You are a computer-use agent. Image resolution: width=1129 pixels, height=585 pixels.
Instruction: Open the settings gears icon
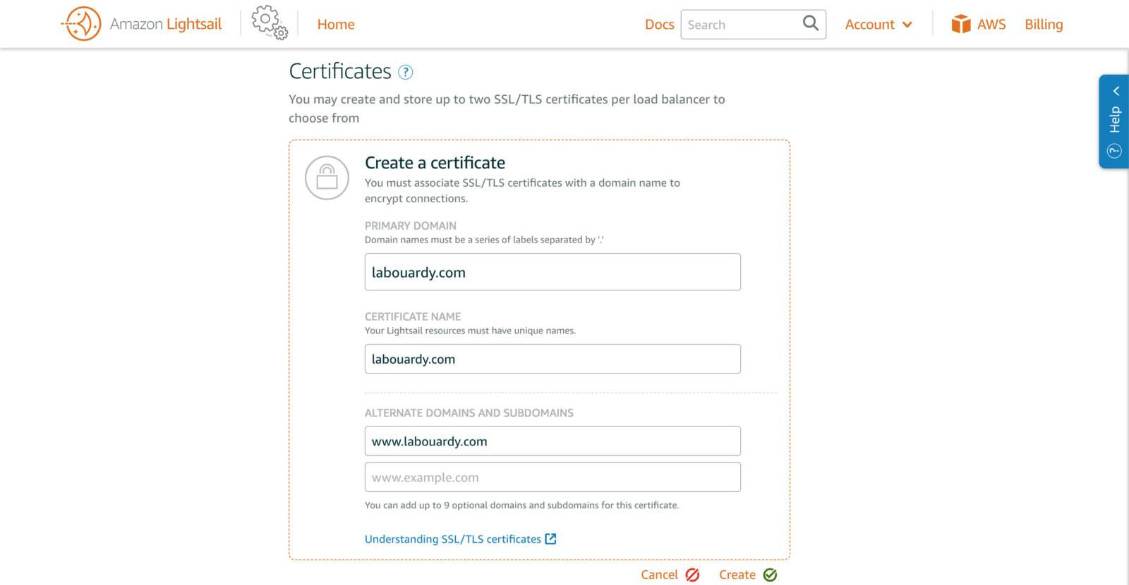point(270,23)
